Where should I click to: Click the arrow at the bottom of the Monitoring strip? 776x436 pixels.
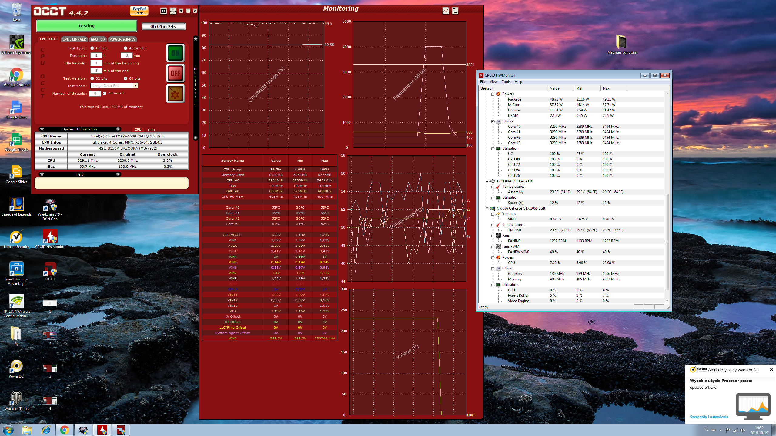196,138
